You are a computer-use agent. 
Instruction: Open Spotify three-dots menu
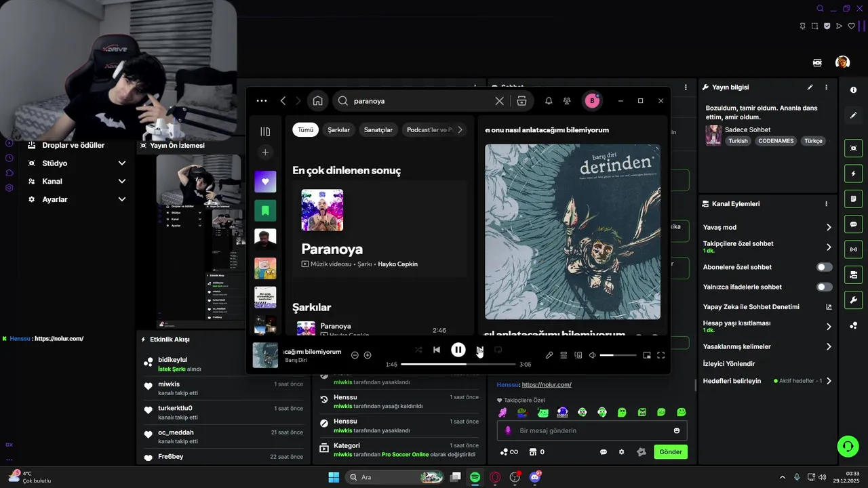262,101
